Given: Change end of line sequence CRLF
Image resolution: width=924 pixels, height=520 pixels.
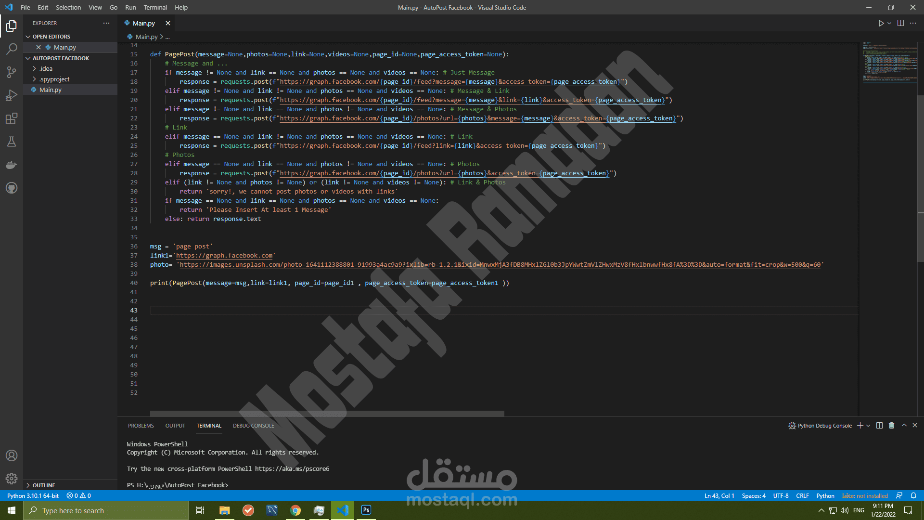Looking at the screenshot, I should pyautogui.click(x=802, y=495).
